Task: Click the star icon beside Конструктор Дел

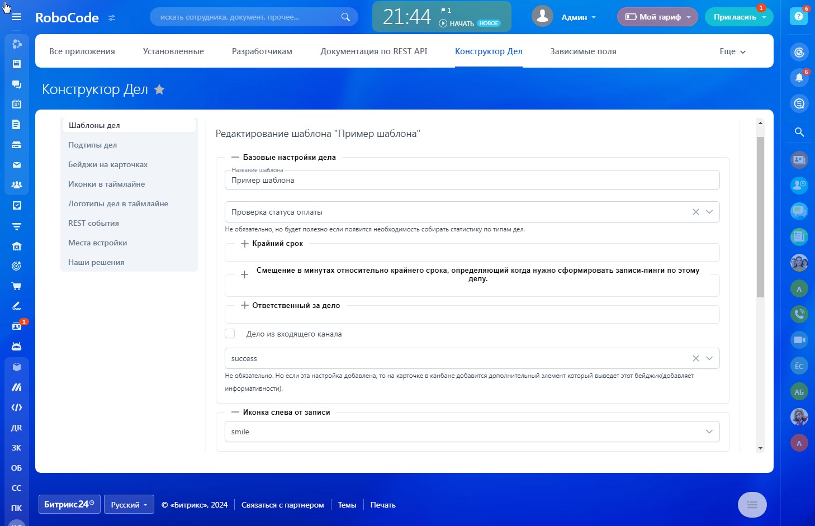Action: tap(159, 89)
